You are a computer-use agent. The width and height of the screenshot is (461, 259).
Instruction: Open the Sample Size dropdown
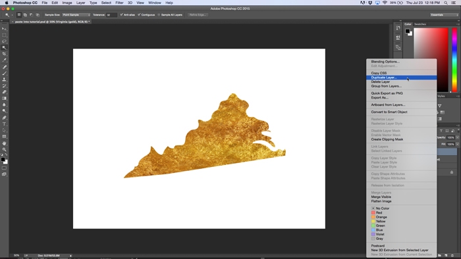(x=76, y=14)
